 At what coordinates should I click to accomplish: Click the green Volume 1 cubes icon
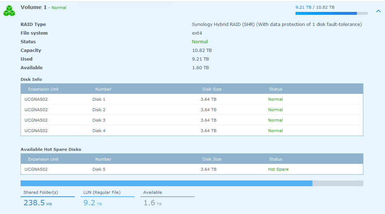(x=9, y=11)
